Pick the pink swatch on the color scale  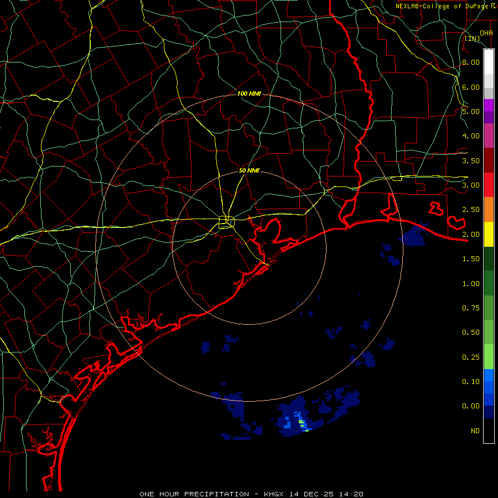point(489,136)
